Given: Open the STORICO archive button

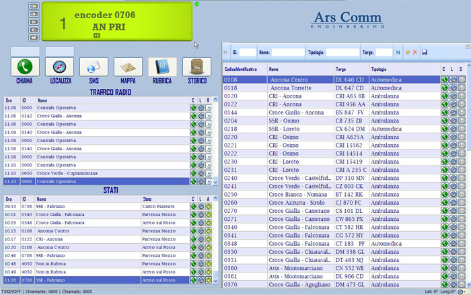Looking at the screenshot, I should (196, 67).
